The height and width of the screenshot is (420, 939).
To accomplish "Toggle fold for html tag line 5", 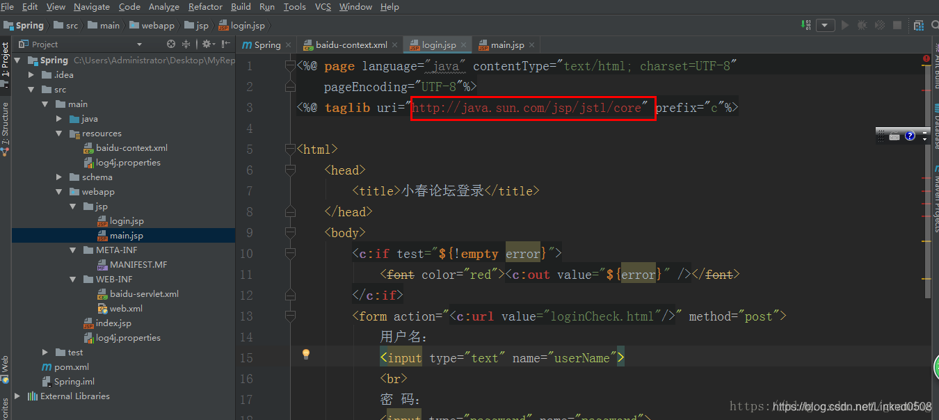I will pyautogui.click(x=291, y=150).
